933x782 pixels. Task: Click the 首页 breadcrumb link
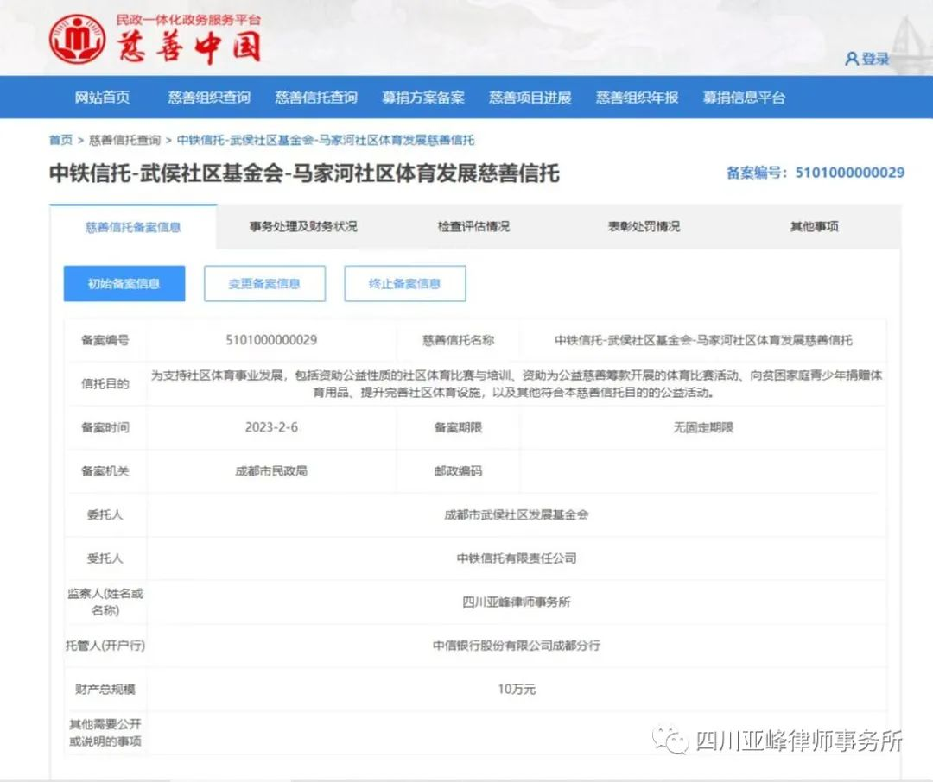click(x=60, y=141)
